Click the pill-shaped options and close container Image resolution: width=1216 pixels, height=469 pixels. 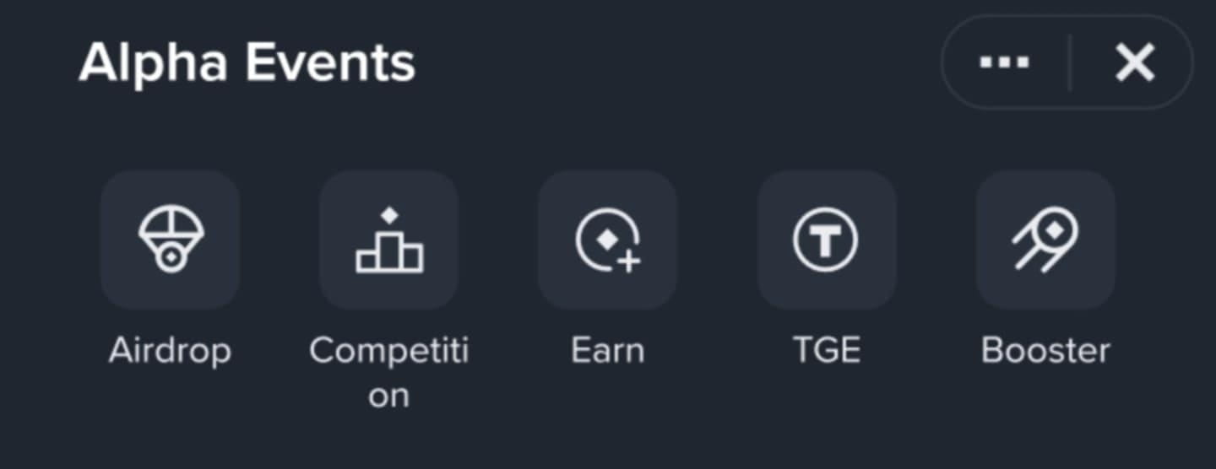pos(1067,62)
